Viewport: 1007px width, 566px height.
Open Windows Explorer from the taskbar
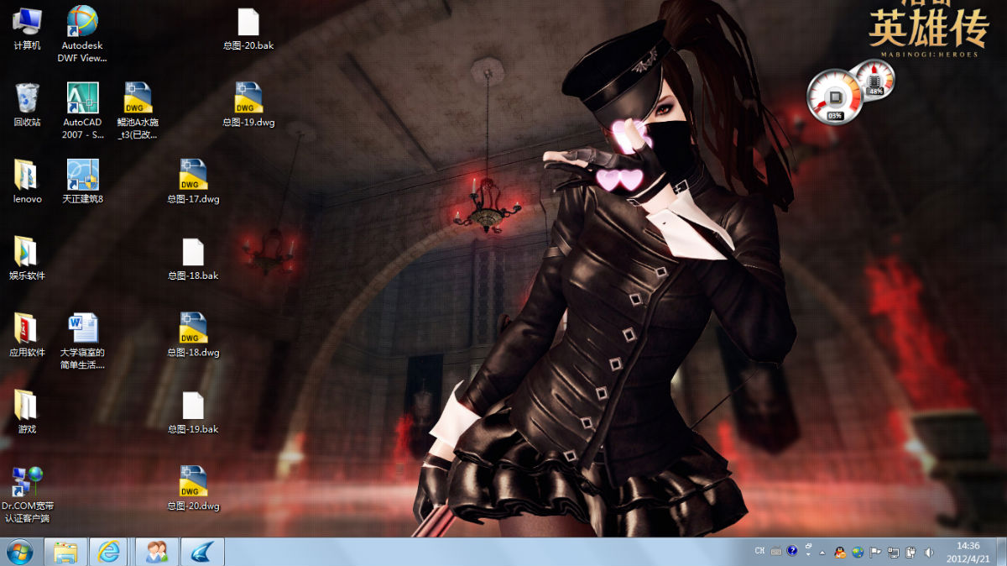coord(65,552)
